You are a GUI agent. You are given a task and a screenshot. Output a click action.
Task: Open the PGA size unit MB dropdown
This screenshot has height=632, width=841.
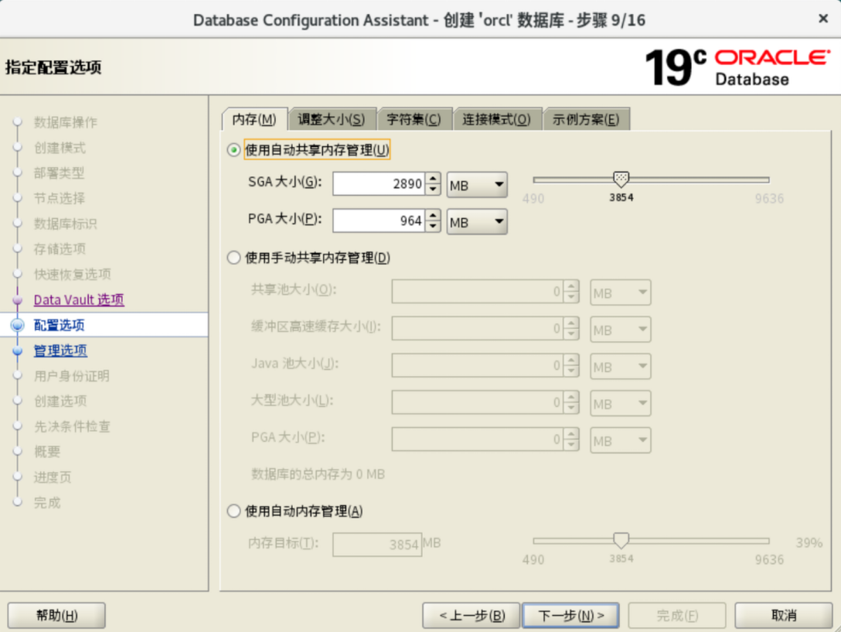coord(476,222)
